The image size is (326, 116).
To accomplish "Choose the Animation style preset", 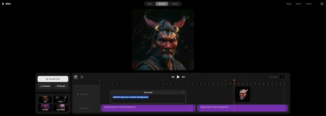I will pyautogui.click(x=45, y=108).
